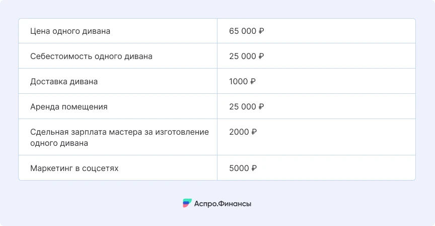The image size is (435, 226).
Task: Click the ruble sign after 1000
Action: [x=253, y=82]
